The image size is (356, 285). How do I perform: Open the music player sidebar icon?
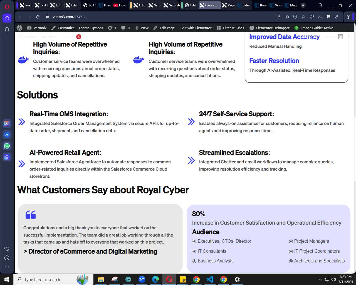click(x=7, y=157)
